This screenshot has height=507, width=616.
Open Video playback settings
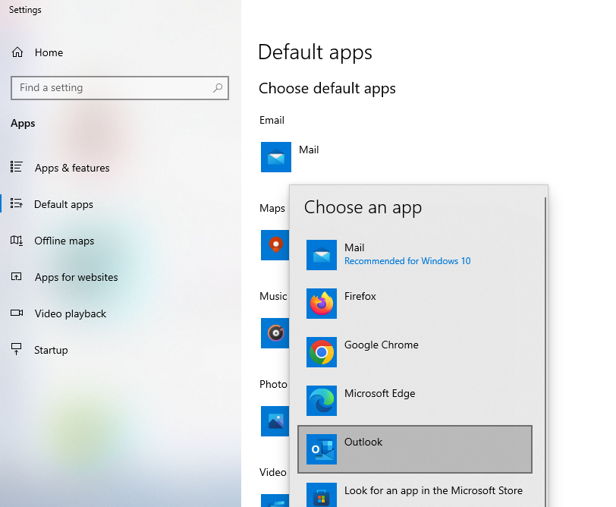coord(71,313)
